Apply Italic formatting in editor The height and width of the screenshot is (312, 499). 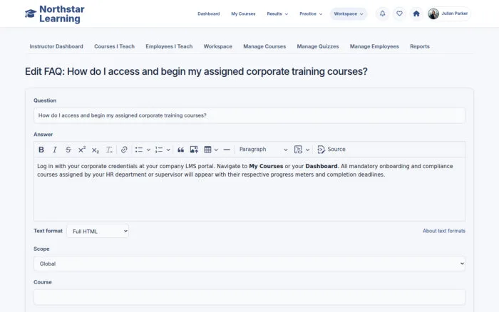[x=55, y=150]
